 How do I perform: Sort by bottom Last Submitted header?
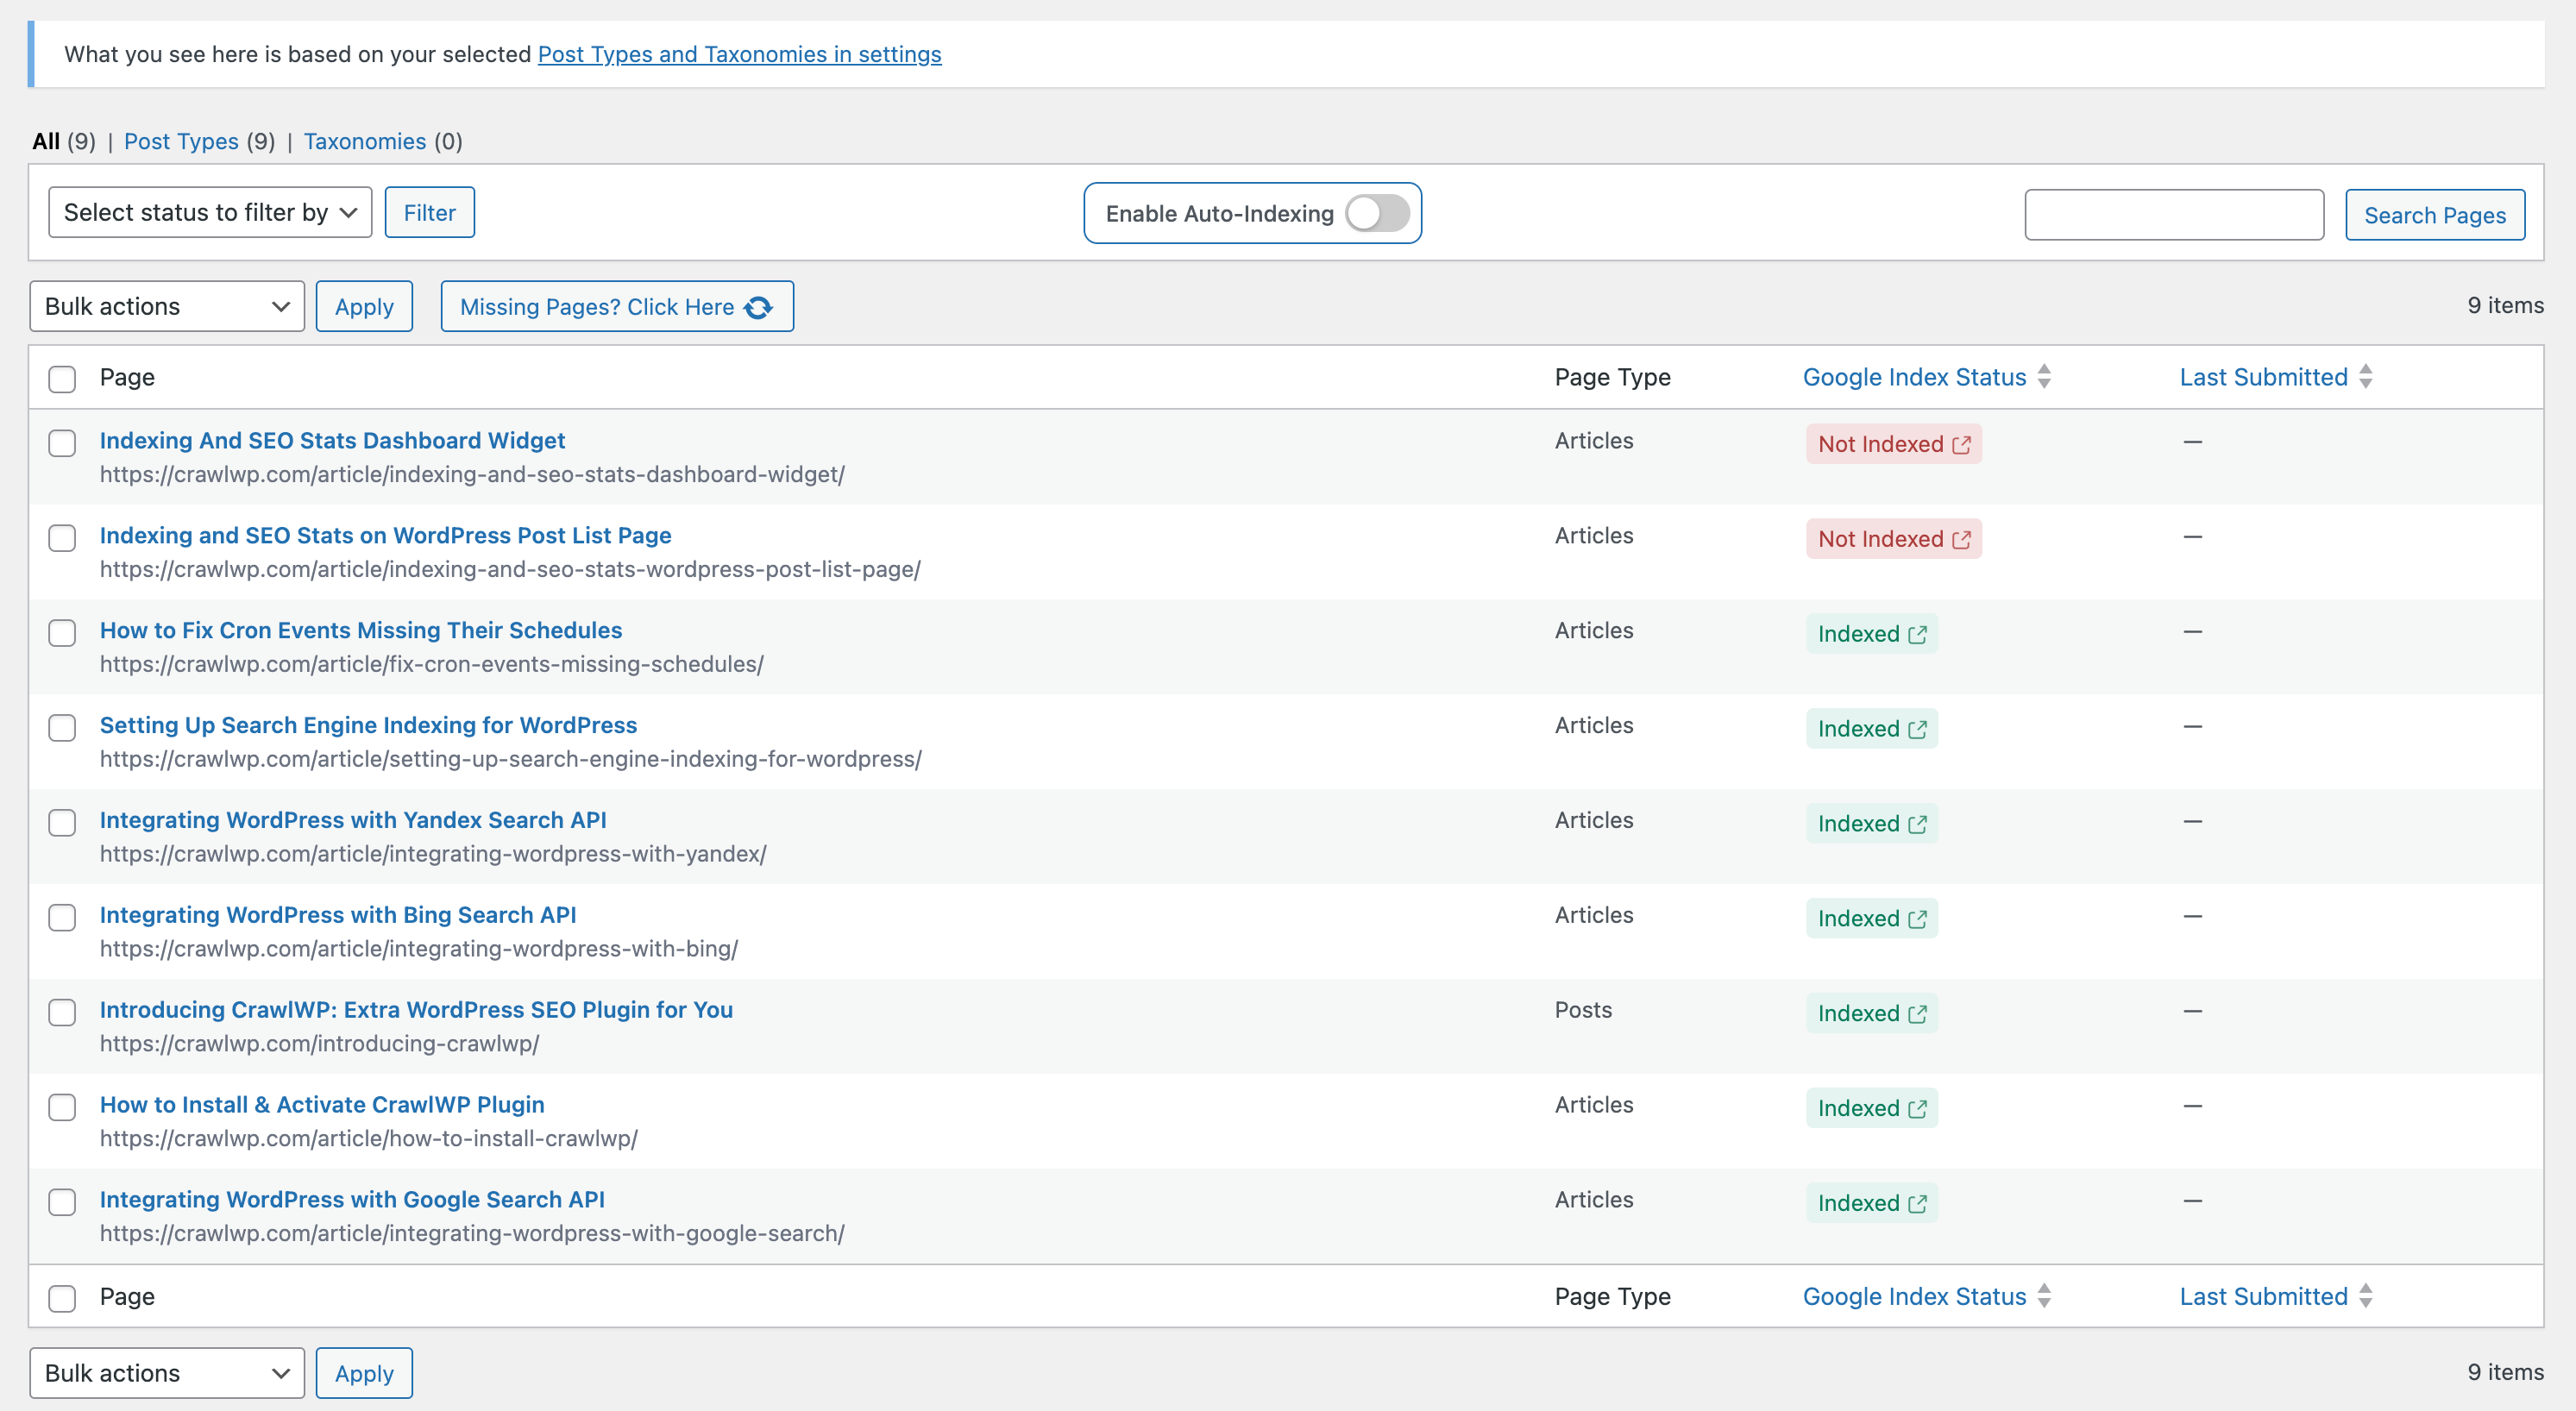(2263, 1296)
